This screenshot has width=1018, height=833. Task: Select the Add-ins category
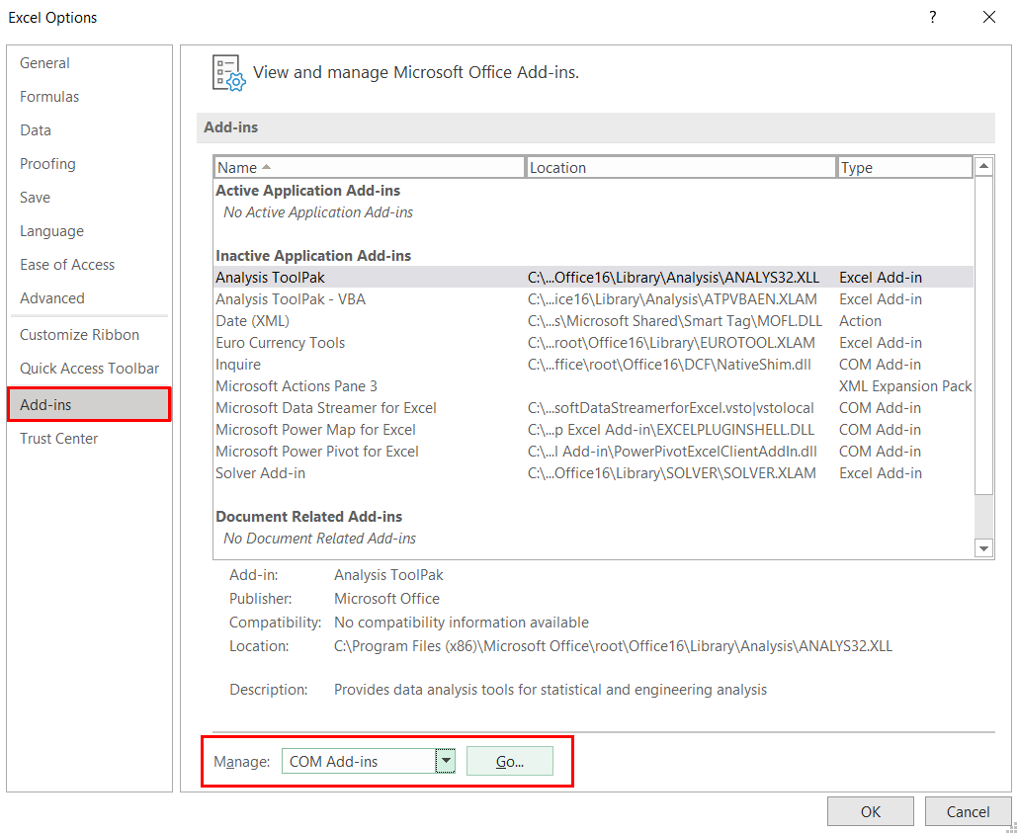(x=90, y=405)
